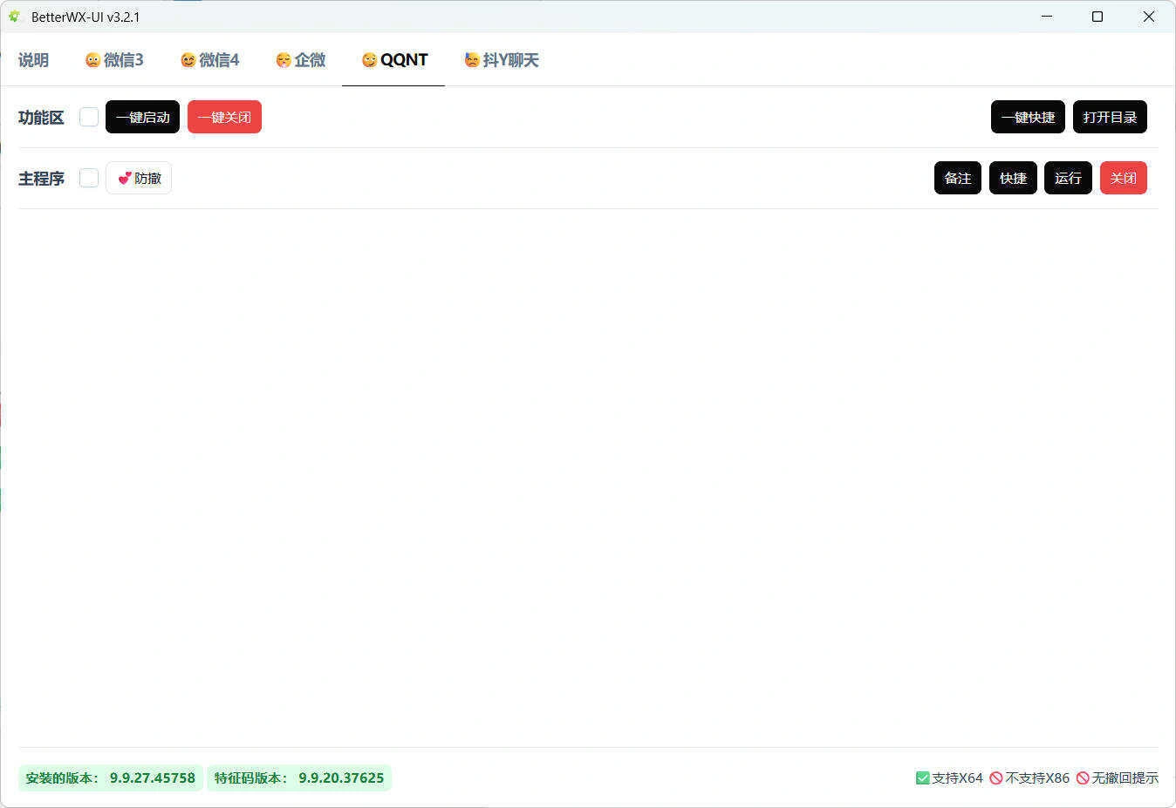Click the emoji icon on 微信4 tab
Viewport: 1176px width, 808px height.
[188, 59]
